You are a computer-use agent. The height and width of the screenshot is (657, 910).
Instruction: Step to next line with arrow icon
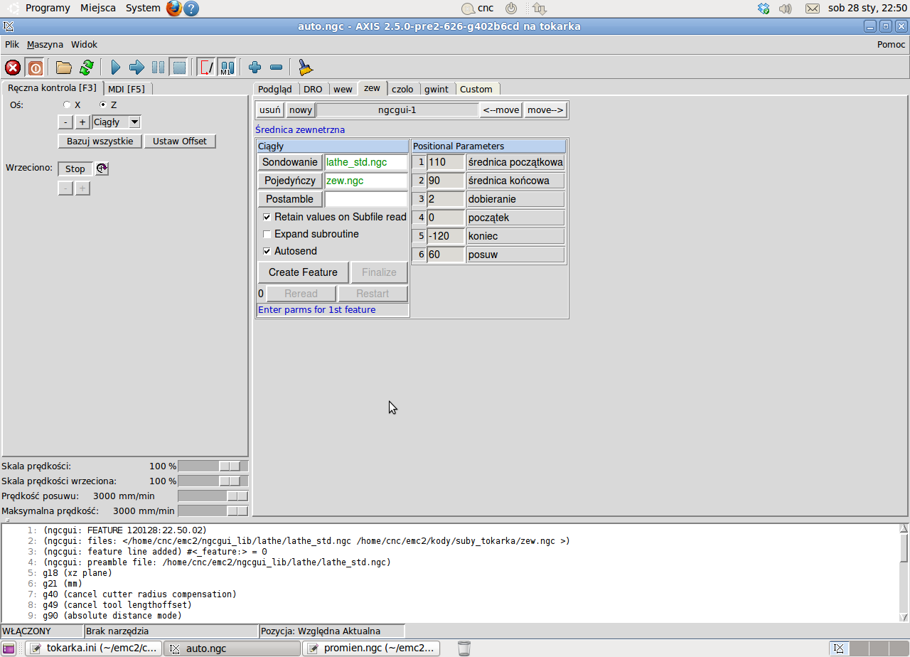point(136,68)
